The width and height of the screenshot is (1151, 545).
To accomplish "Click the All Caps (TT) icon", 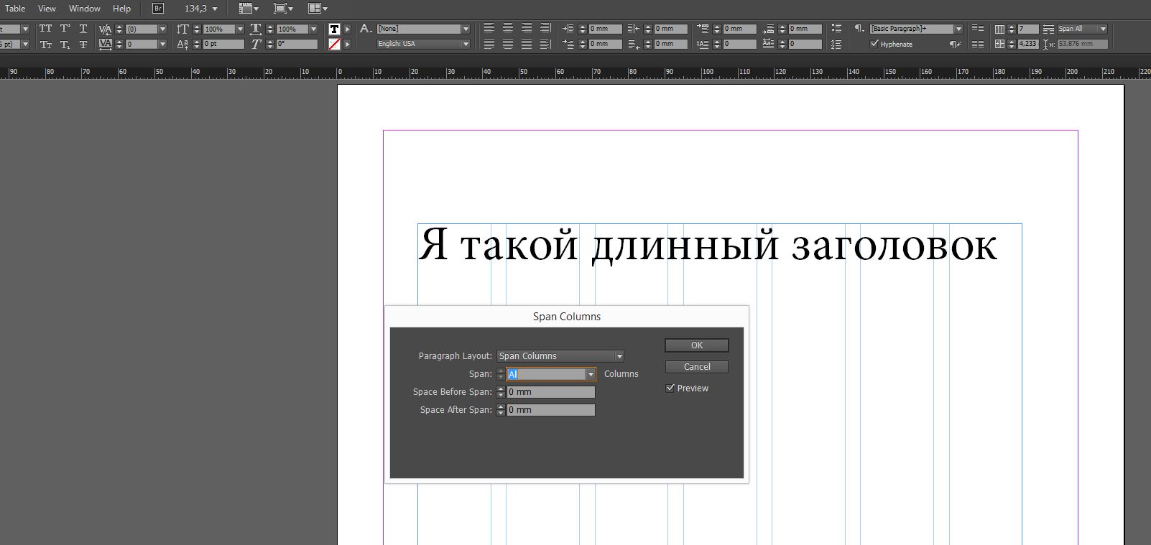I will click(46, 29).
